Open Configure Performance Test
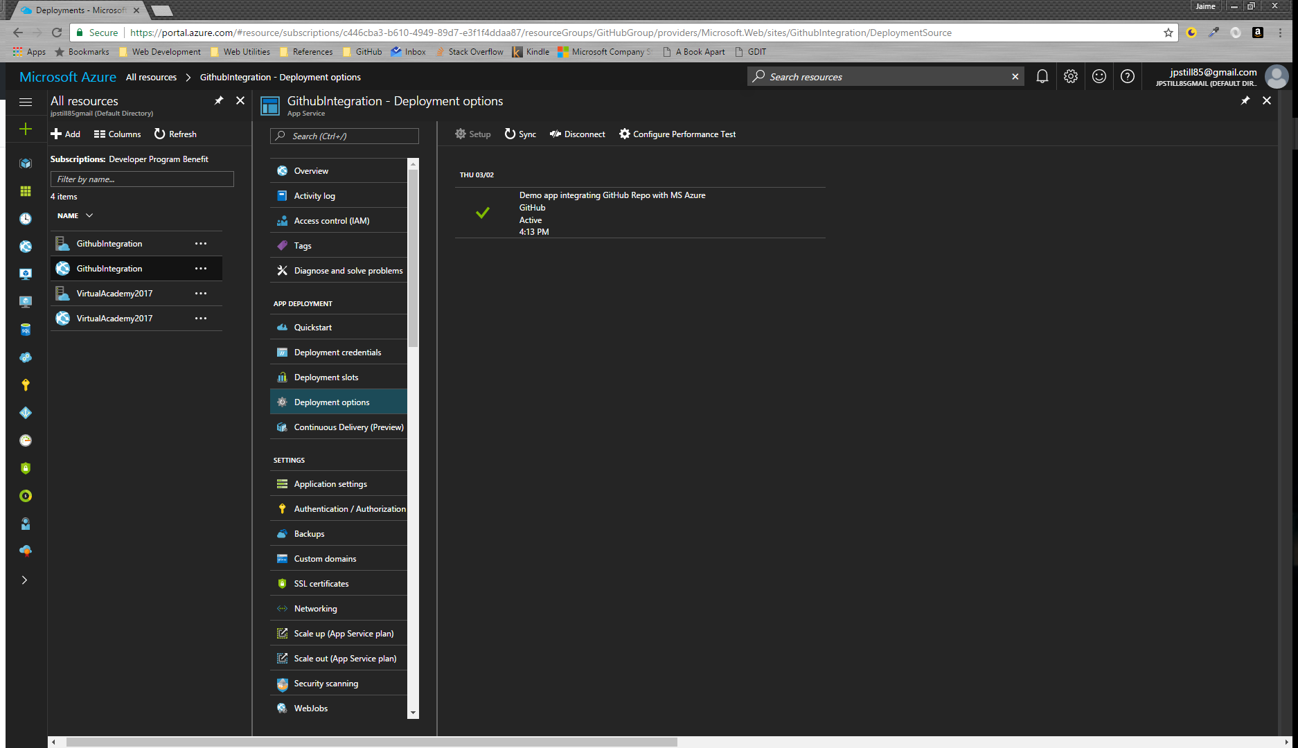The image size is (1298, 748). (677, 134)
